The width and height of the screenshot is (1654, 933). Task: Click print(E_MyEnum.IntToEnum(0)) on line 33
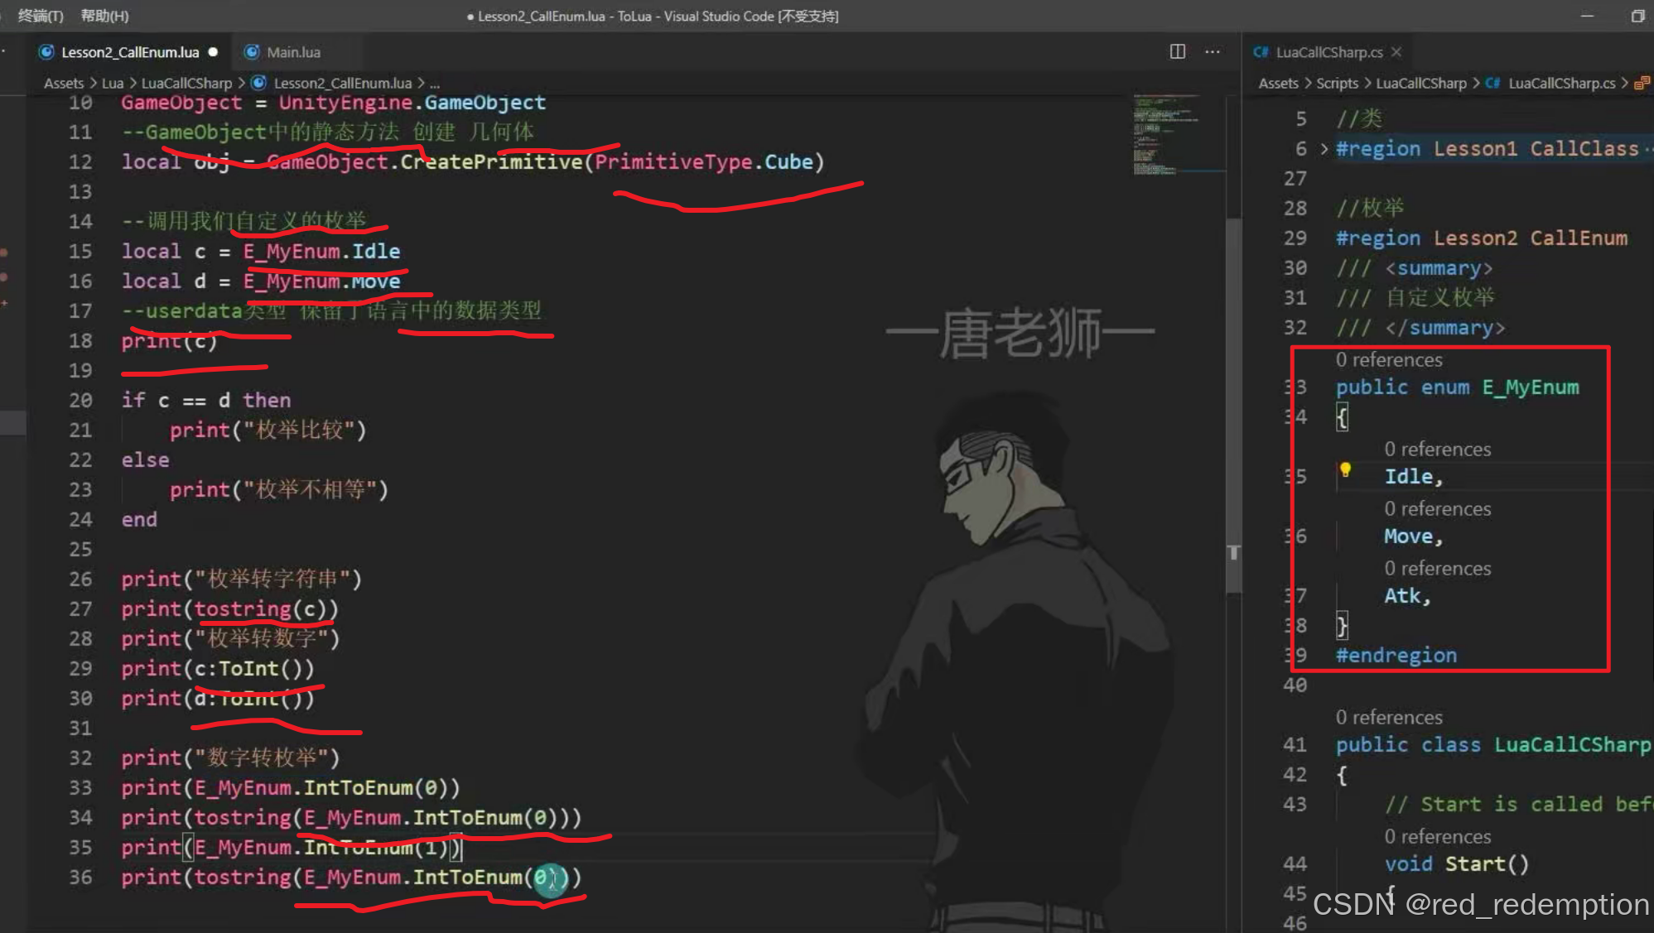[290, 788]
